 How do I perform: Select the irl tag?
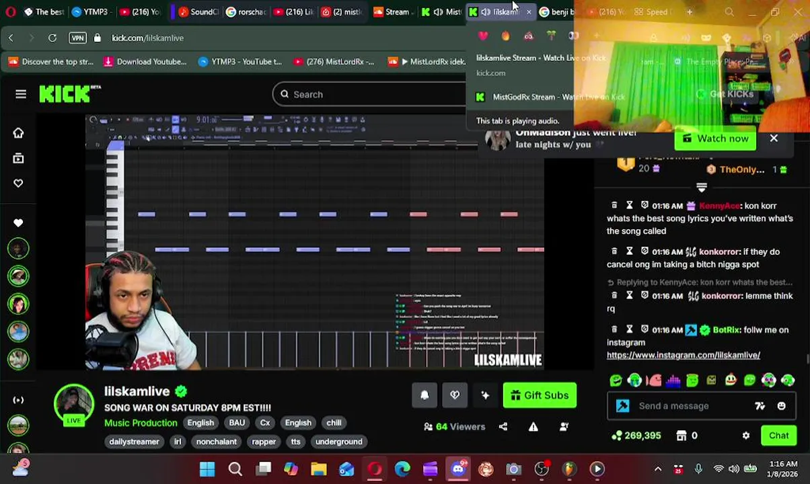click(x=178, y=442)
